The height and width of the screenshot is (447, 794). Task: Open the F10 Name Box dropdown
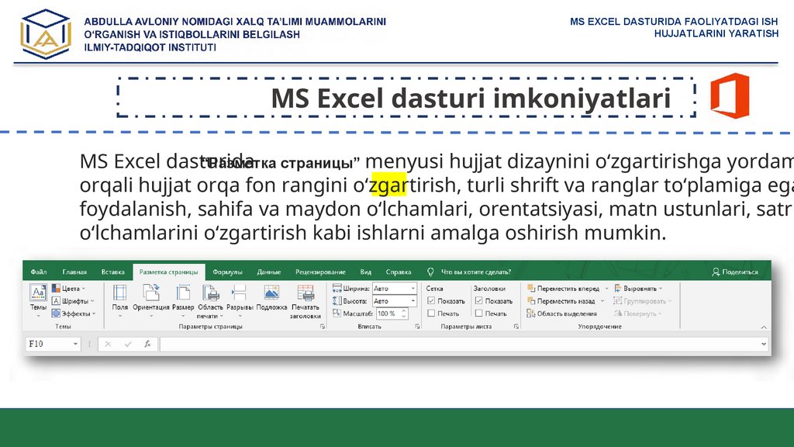[x=75, y=344]
